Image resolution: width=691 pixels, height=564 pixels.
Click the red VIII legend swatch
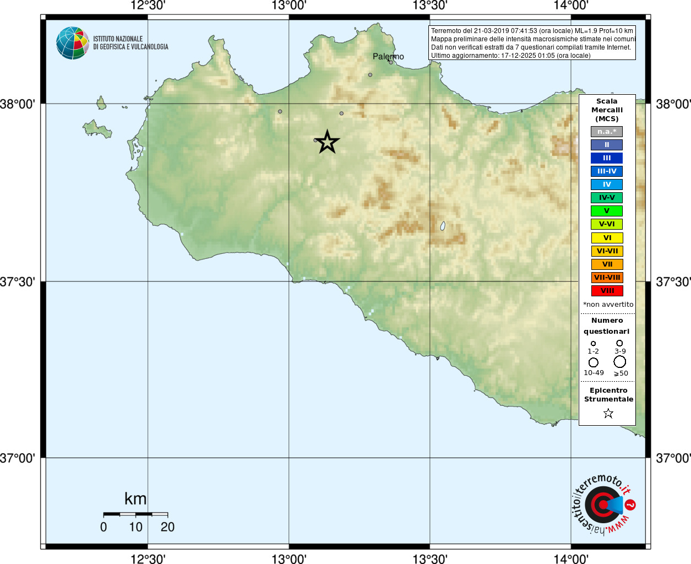point(607,291)
